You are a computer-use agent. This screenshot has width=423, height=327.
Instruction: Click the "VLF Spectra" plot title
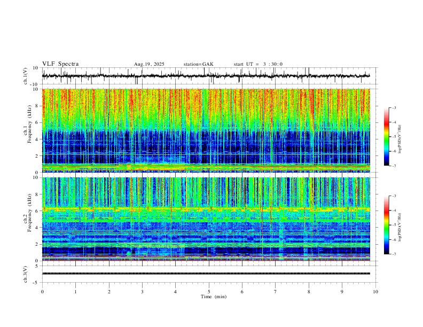click(60, 64)
